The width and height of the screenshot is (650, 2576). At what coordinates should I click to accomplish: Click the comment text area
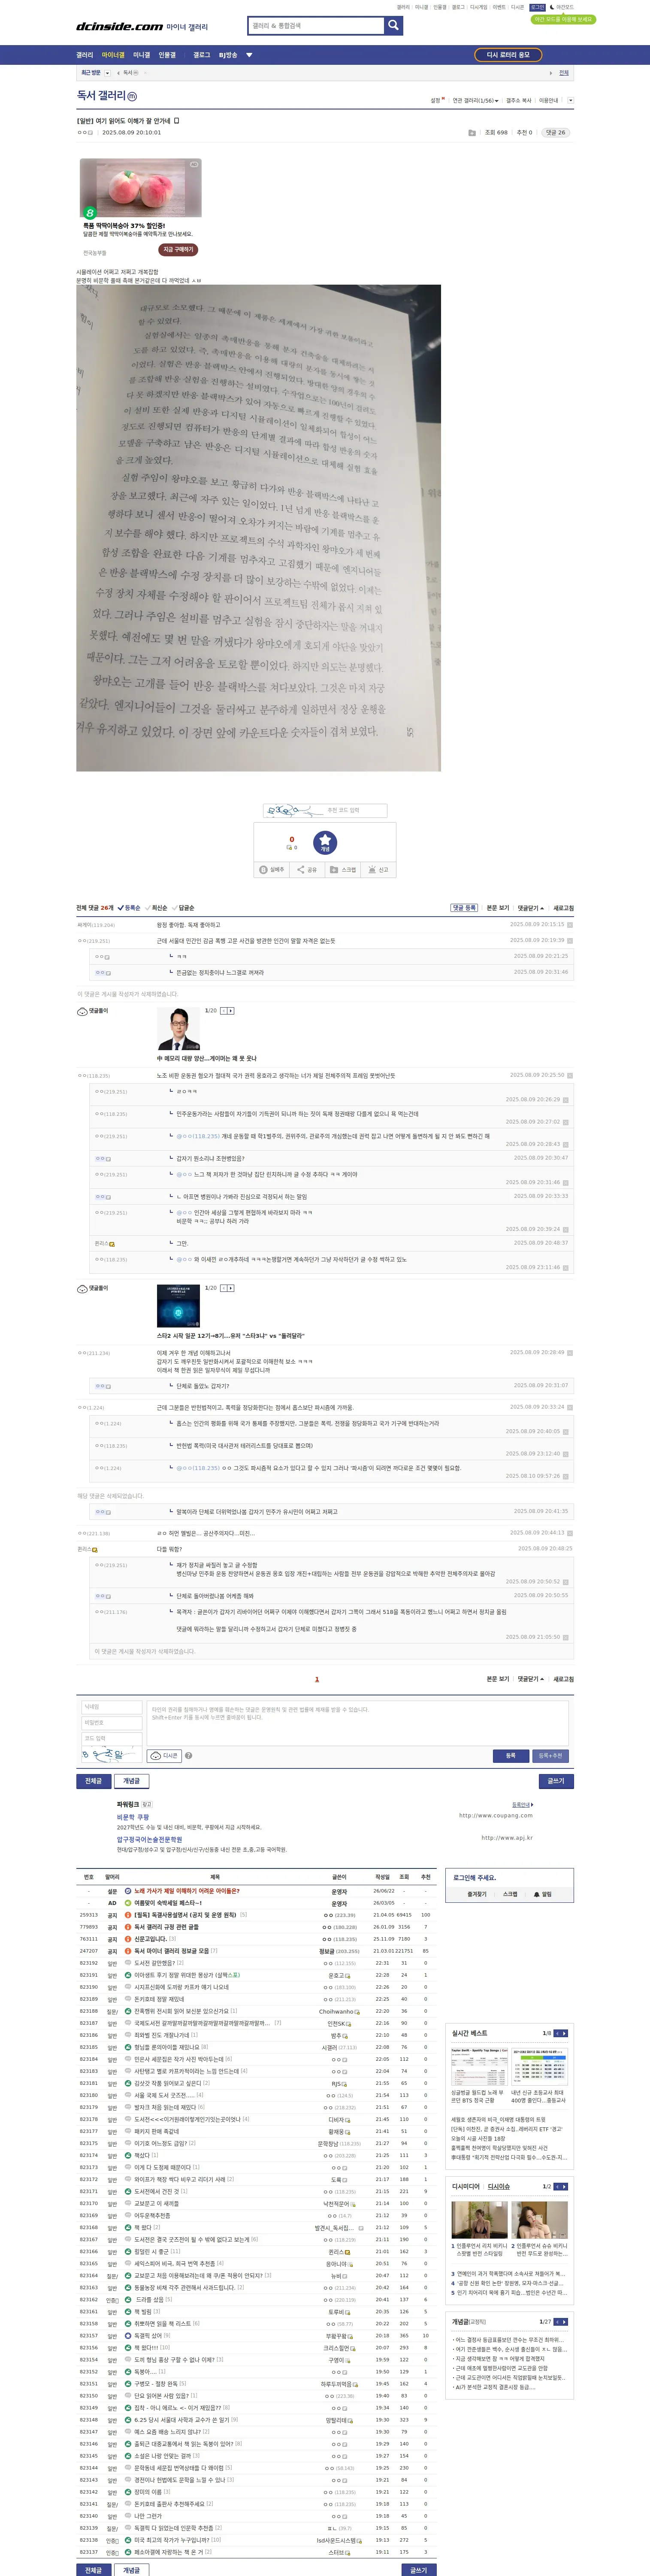358,1723
